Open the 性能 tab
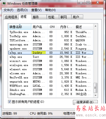Screen dimensions: 106x119 pyautogui.click(x=53, y=17)
